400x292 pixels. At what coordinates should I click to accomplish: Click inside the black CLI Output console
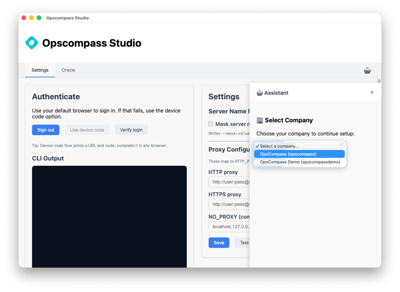point(109,216)
